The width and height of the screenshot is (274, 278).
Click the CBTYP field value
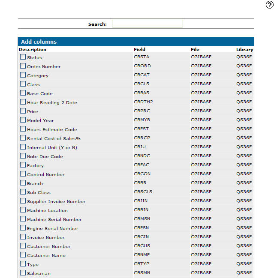(142, 263)
